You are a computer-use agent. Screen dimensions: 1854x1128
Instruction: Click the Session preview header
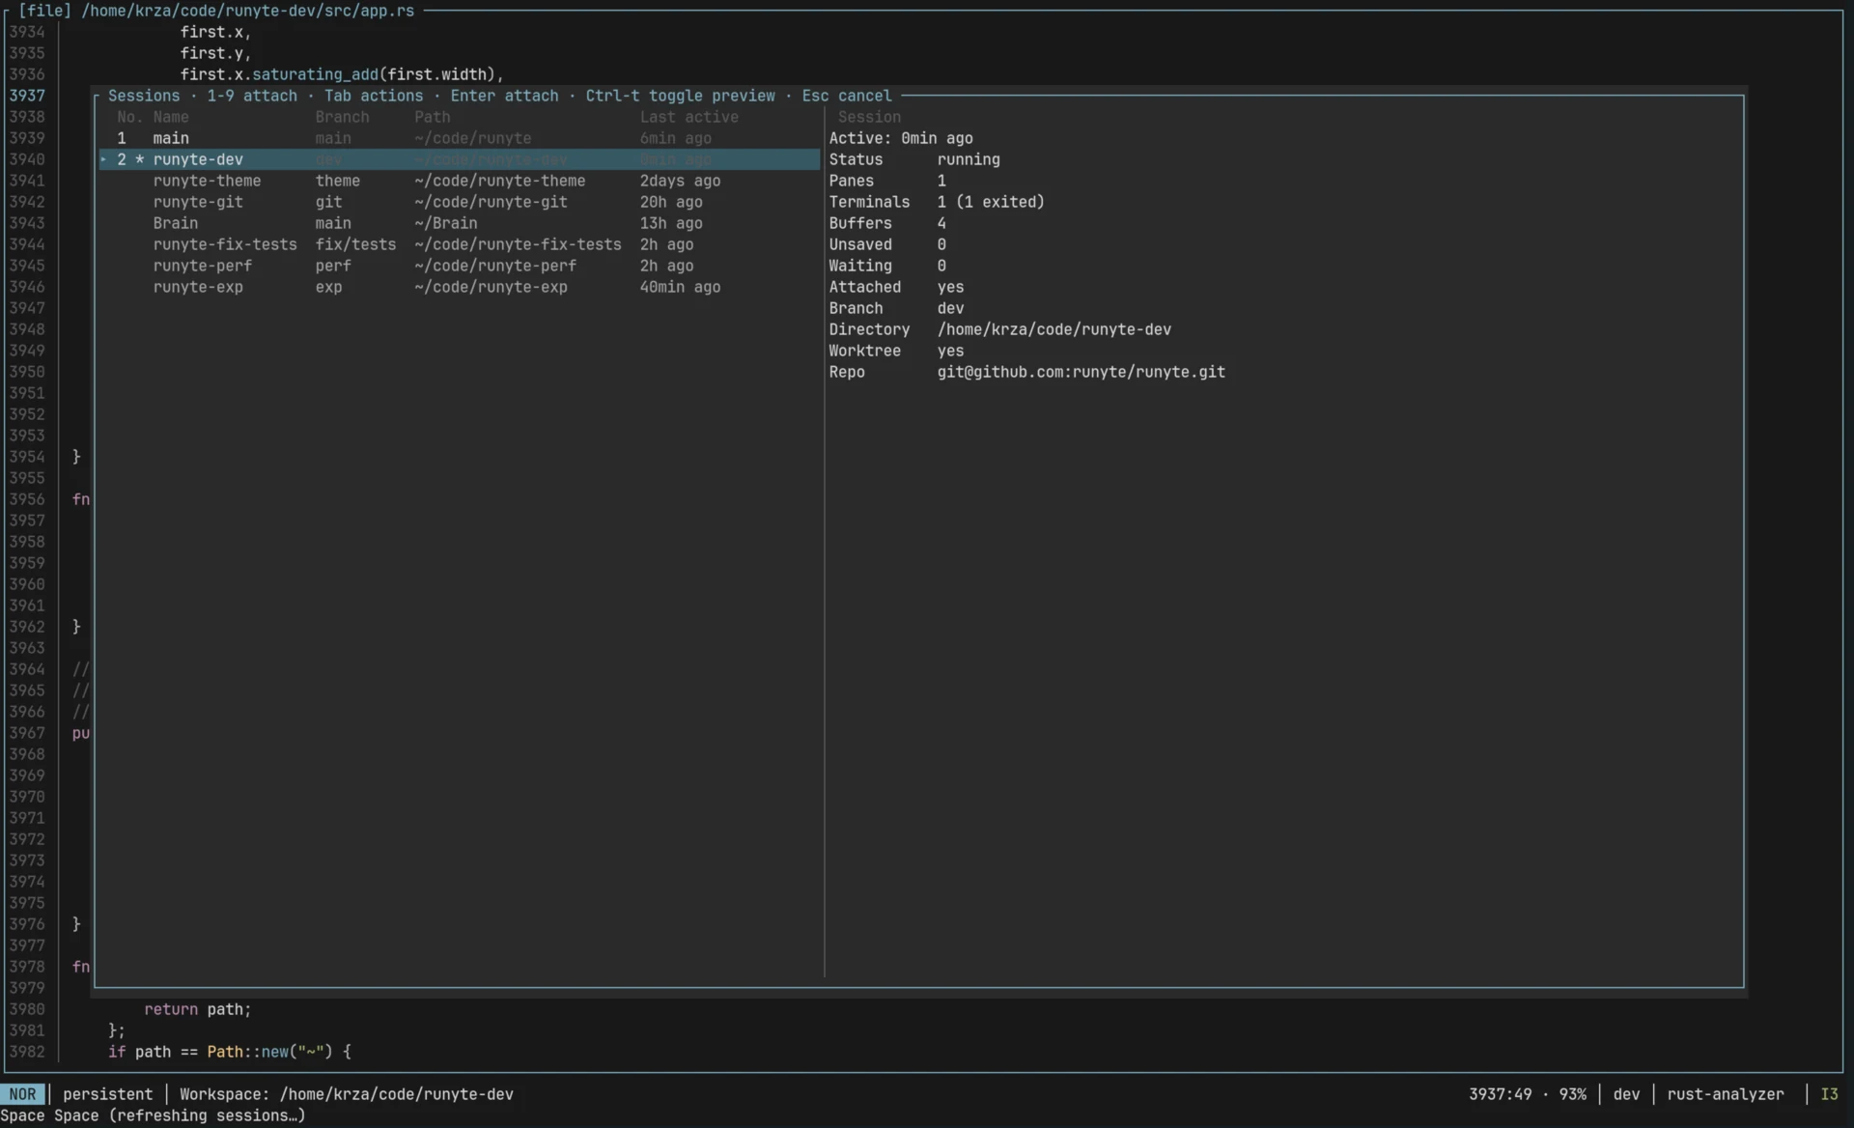point(869,117)
